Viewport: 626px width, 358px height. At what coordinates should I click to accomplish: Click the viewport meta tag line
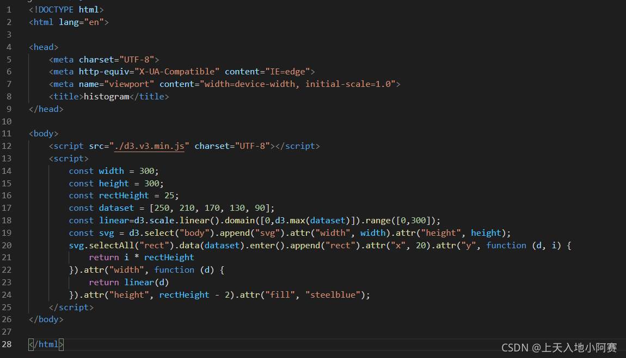[224, 84]
